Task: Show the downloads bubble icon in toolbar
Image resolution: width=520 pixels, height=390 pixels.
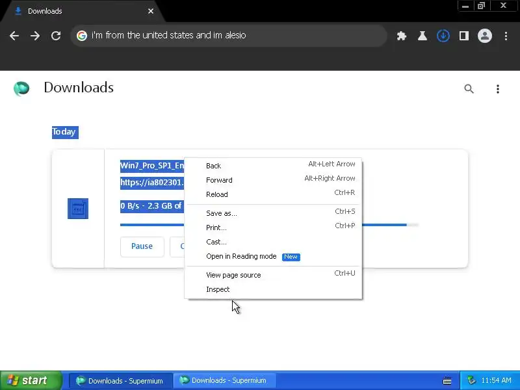Action: point(443,36)
